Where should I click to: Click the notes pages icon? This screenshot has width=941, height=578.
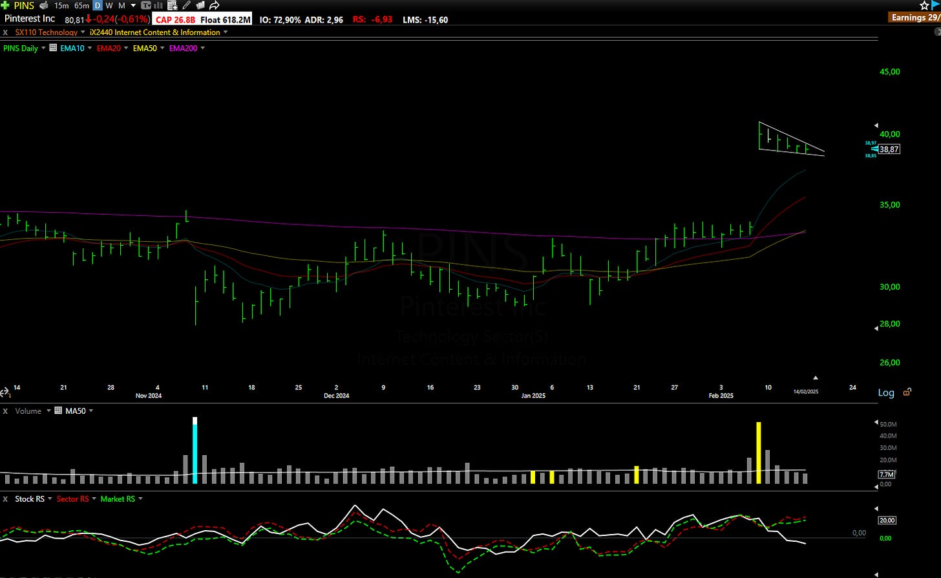pyautogui.click(x=200, y=5)
